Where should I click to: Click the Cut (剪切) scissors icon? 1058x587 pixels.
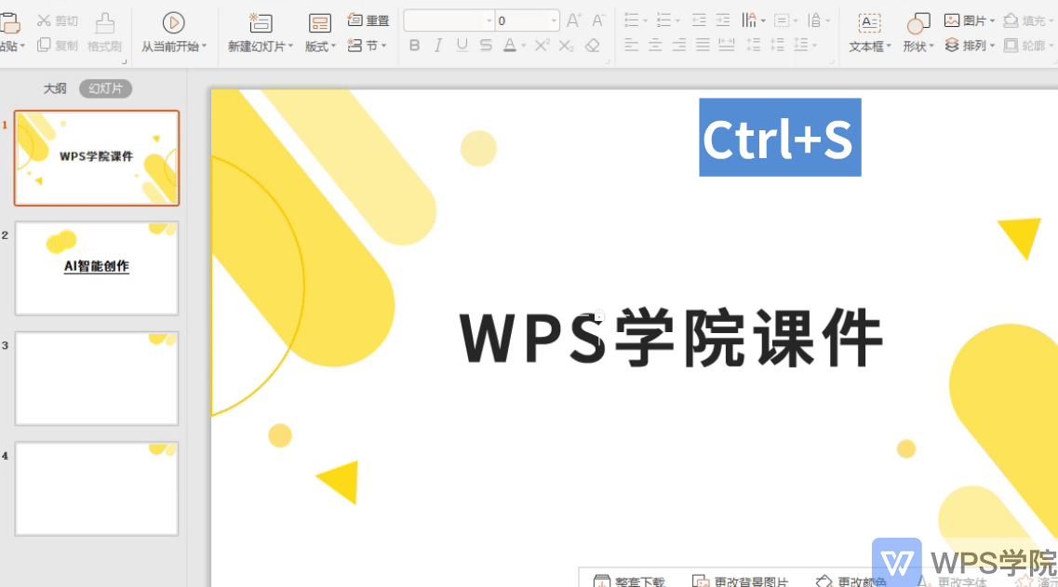[x=44, y=20]
